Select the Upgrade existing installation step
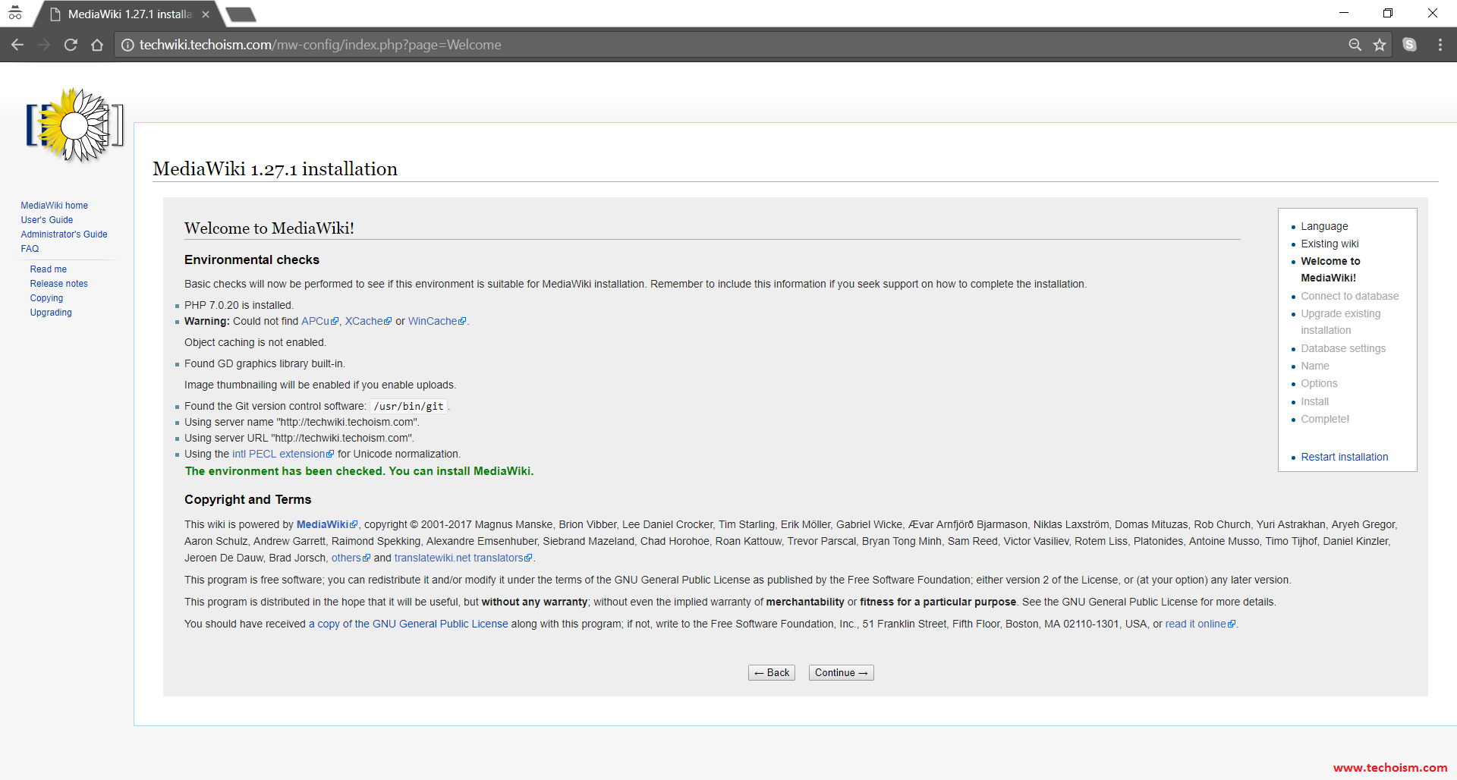 point(1340,322)
